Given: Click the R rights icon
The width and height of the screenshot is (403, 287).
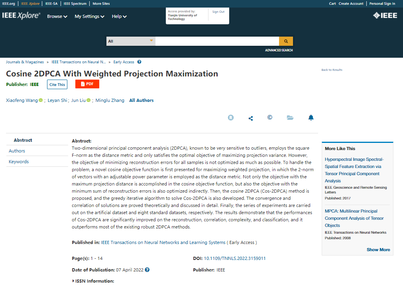Looking at the screenshot, I should [230, 118].
